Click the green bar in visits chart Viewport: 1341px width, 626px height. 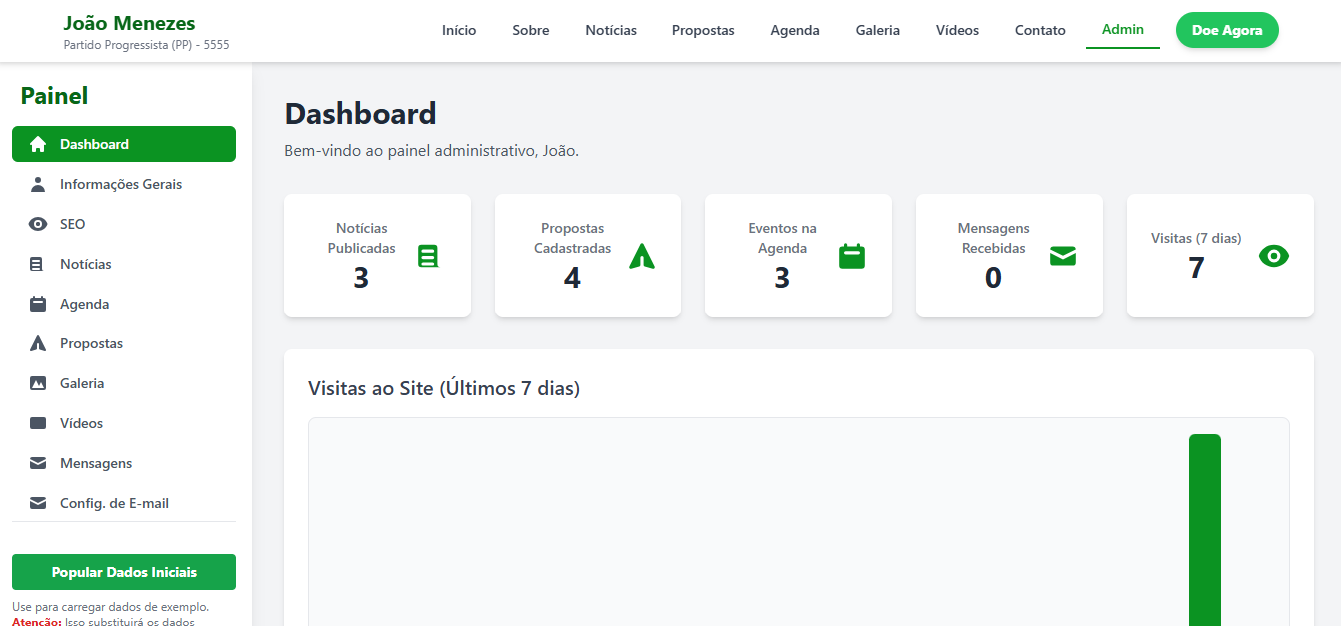[1204, 529]
